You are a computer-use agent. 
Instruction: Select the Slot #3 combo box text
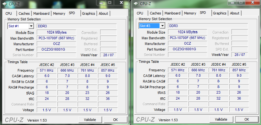[x=149, y=26]
